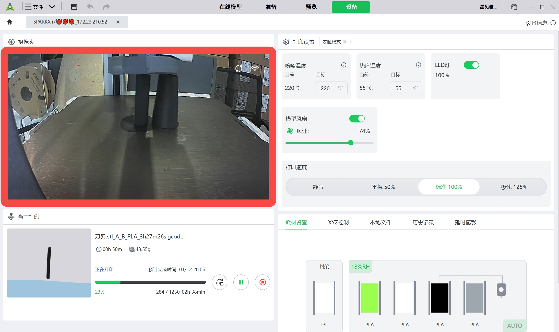Stop the current print job

262,282
